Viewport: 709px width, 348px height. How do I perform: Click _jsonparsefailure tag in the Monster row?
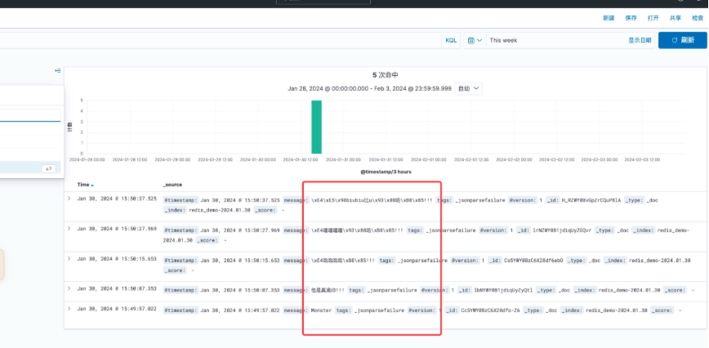379,310
